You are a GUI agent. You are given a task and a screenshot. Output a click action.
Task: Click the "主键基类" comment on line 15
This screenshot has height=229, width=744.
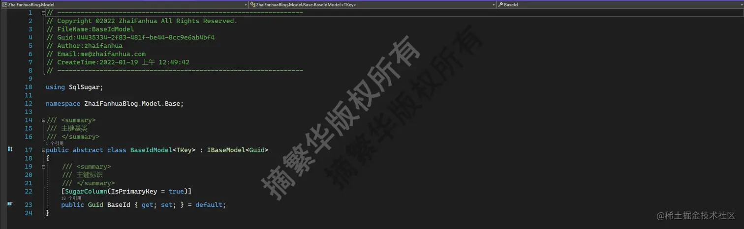coord(74,128)
